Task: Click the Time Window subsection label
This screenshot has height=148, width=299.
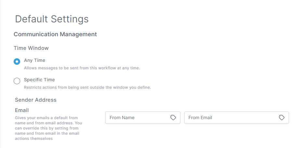Action: pyautogui.click(x=31, y=48)
